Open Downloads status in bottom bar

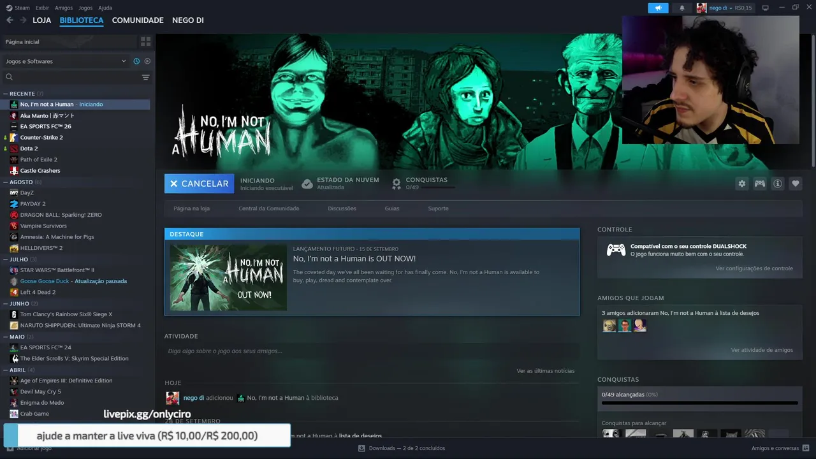(402, 448)
